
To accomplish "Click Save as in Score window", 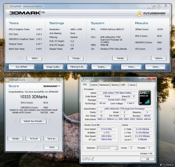I will click(x=51, y=139).
